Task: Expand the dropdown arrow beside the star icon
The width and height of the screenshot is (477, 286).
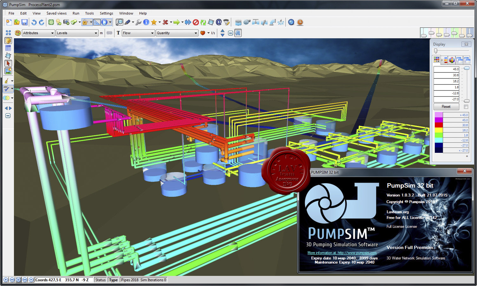Action: click(x=160, y=22)
